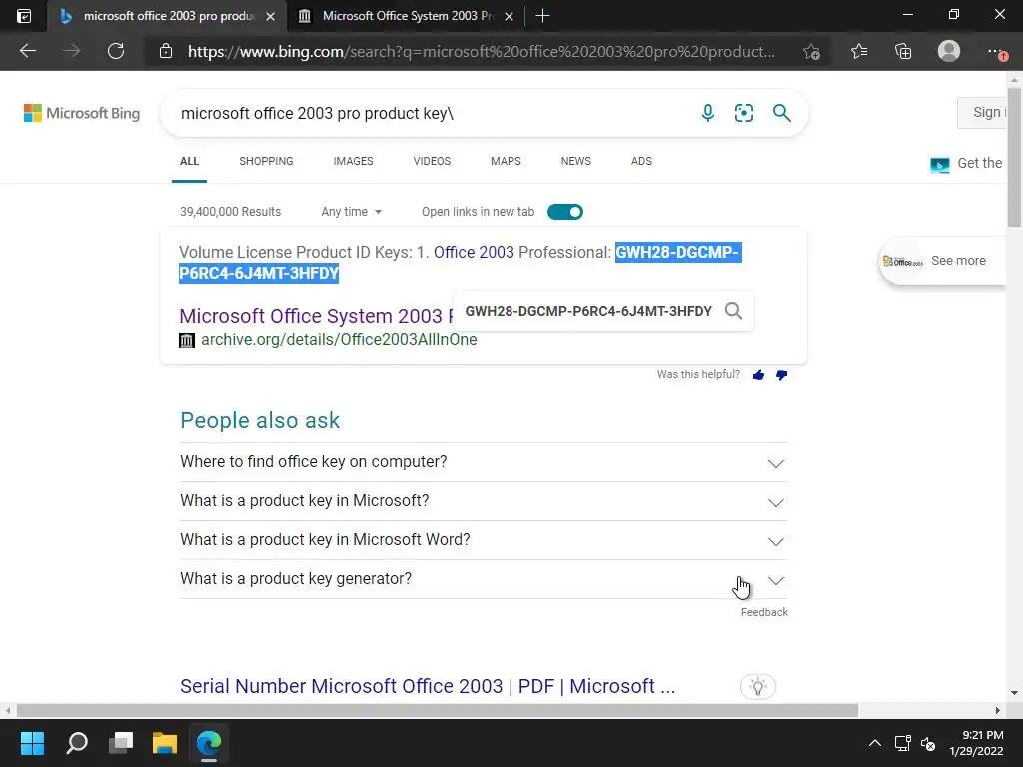This screenshot has height=767, width=1023.
Task: Search the selected product key popup magnifier
Action: tap(734, 311)
